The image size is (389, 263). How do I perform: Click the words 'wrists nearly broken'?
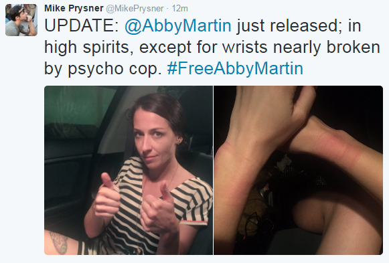tap(301, 48)
